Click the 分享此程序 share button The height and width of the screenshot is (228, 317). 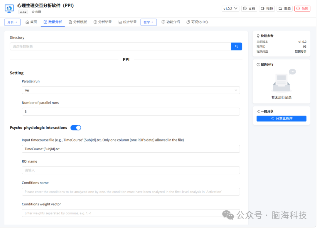point(281,119)
